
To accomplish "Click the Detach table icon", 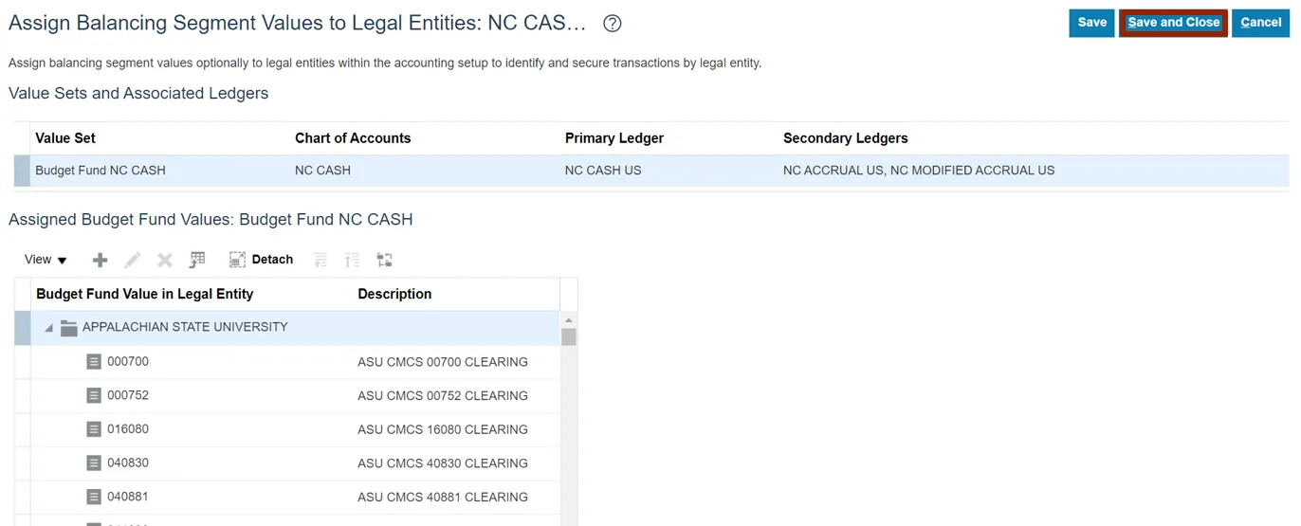I will click(x=261, y=260).
